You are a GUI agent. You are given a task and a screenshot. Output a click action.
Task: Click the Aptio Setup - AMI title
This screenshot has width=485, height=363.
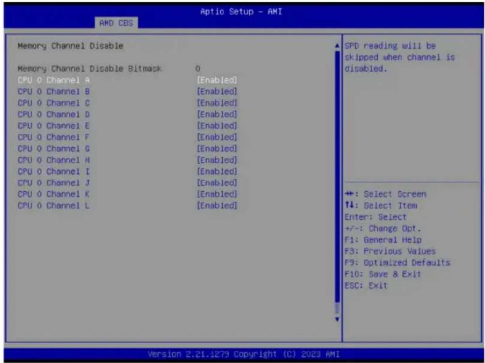click(x=241, y=12)
